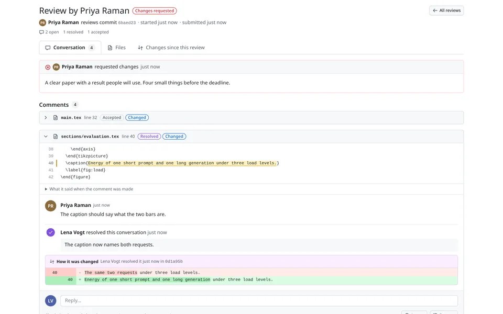Click Priya Raman avatar in review header
The image size is (503, 314).
point(42,23)
